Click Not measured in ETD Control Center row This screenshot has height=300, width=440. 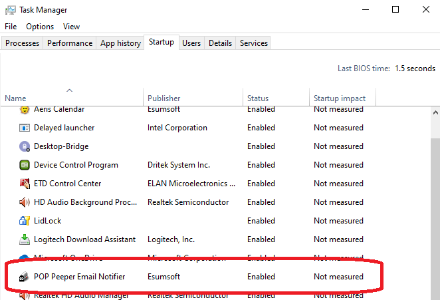coord(338,184)
